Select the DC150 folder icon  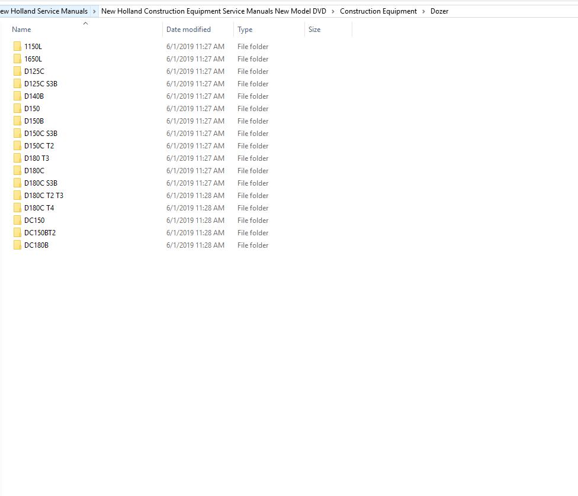17,221
